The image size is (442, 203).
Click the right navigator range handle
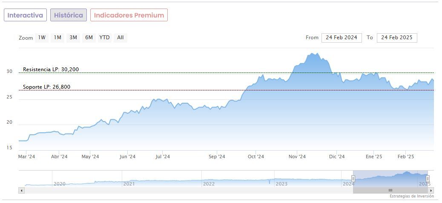pyautogui.click(x=428, y=179)
